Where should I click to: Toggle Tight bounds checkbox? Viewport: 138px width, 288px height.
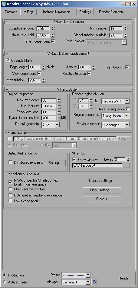(127, 67)
